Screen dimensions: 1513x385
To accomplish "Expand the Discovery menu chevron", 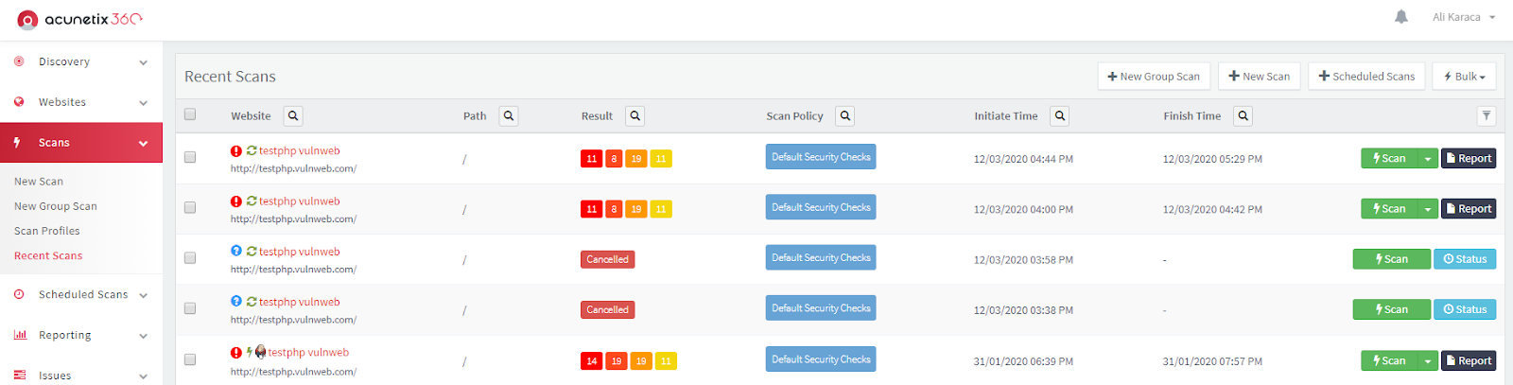I will coord(144,62).
